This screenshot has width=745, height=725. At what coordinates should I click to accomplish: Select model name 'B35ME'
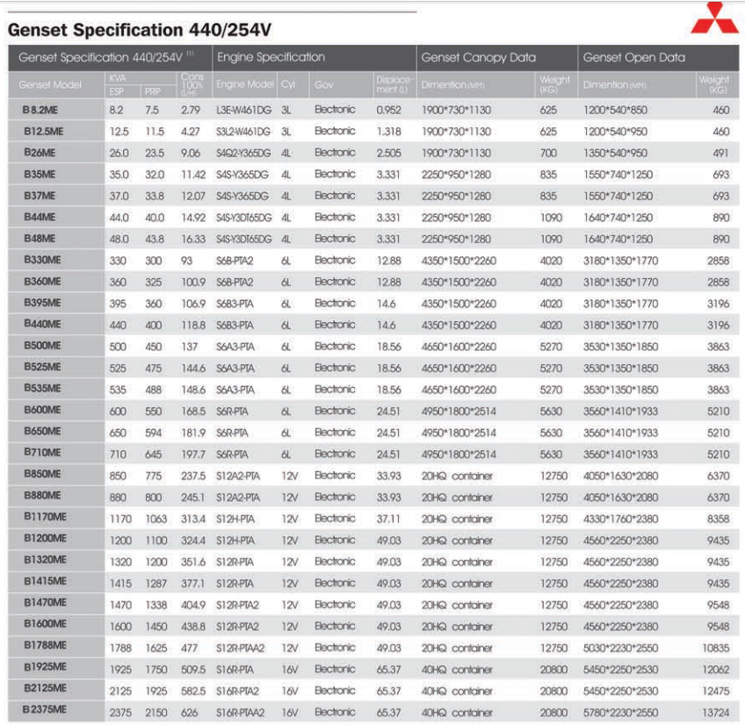[x=40, y=175]
